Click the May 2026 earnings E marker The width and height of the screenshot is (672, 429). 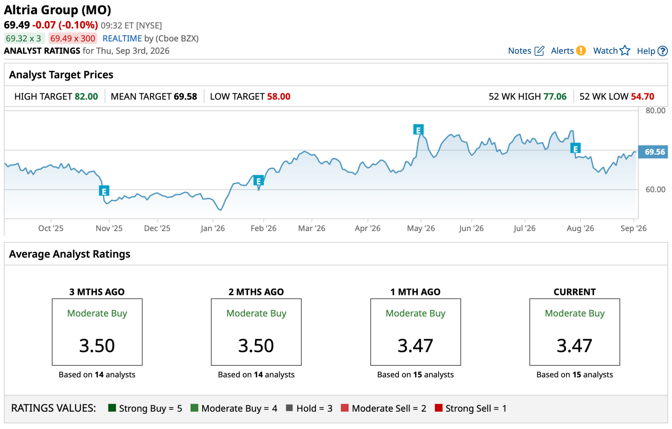click(x=418, y=130)
